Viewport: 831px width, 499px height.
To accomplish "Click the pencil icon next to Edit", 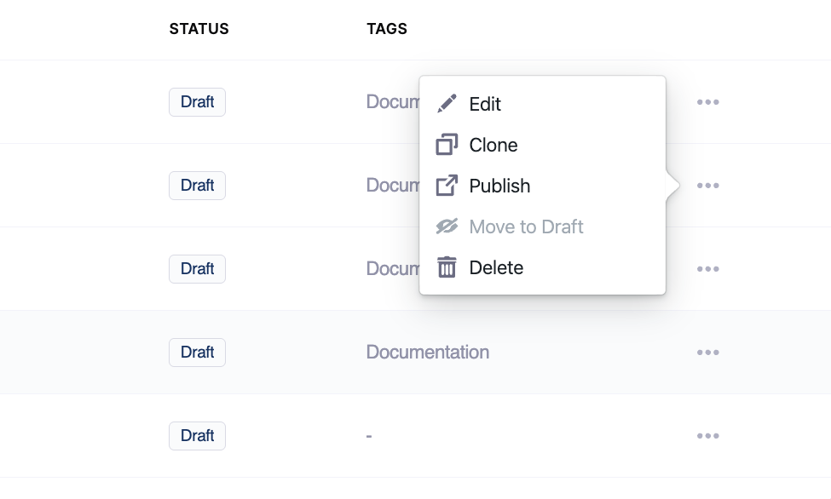I will click(447, 104).
